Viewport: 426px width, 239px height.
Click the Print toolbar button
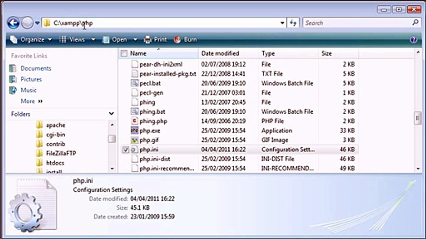point(155,40)
